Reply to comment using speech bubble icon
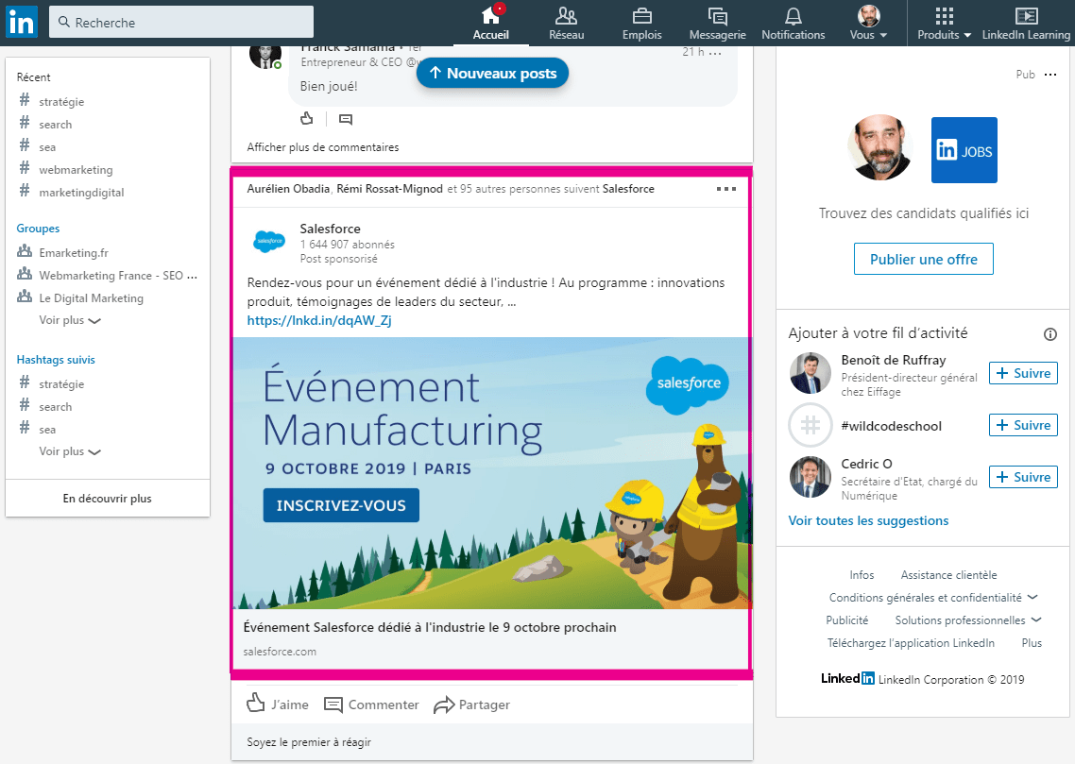Screen dimensions: 1075x764 click(346, 119)
